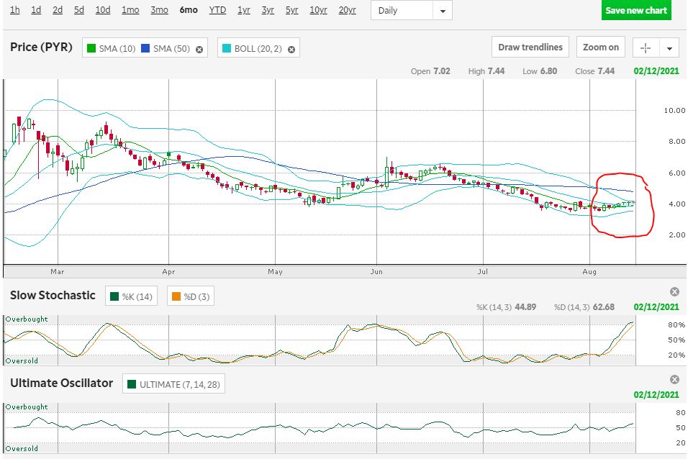Click the orange %D (3) color swatch
Screen dimensions: 688x459
[177, 296]
